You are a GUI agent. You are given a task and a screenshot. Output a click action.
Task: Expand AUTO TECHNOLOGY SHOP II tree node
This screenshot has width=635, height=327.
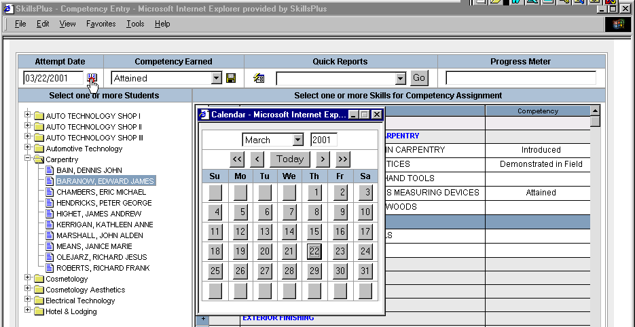click(x=28, y=126)
